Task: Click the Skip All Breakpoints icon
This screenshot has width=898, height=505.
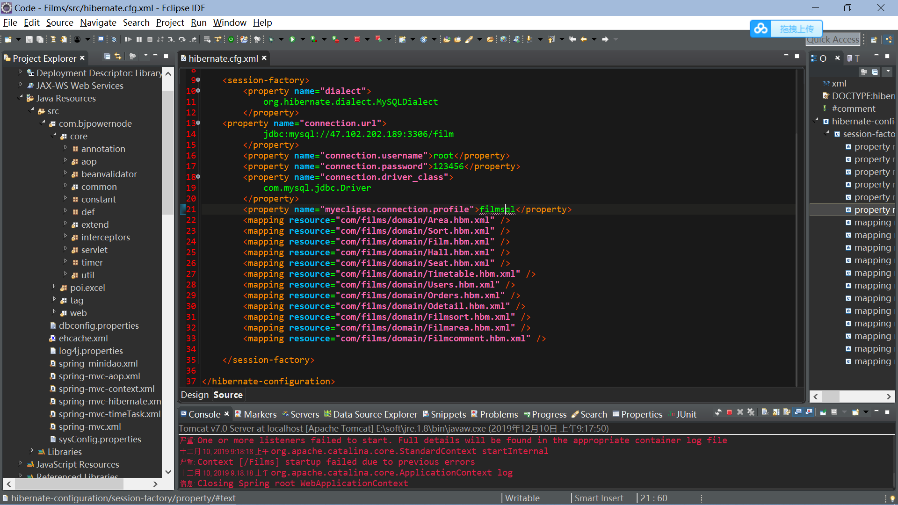Action: [114, 40]
